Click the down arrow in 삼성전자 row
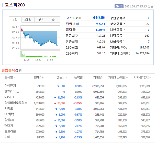Viewport: 156px width, 143px height. coord(58,86)
